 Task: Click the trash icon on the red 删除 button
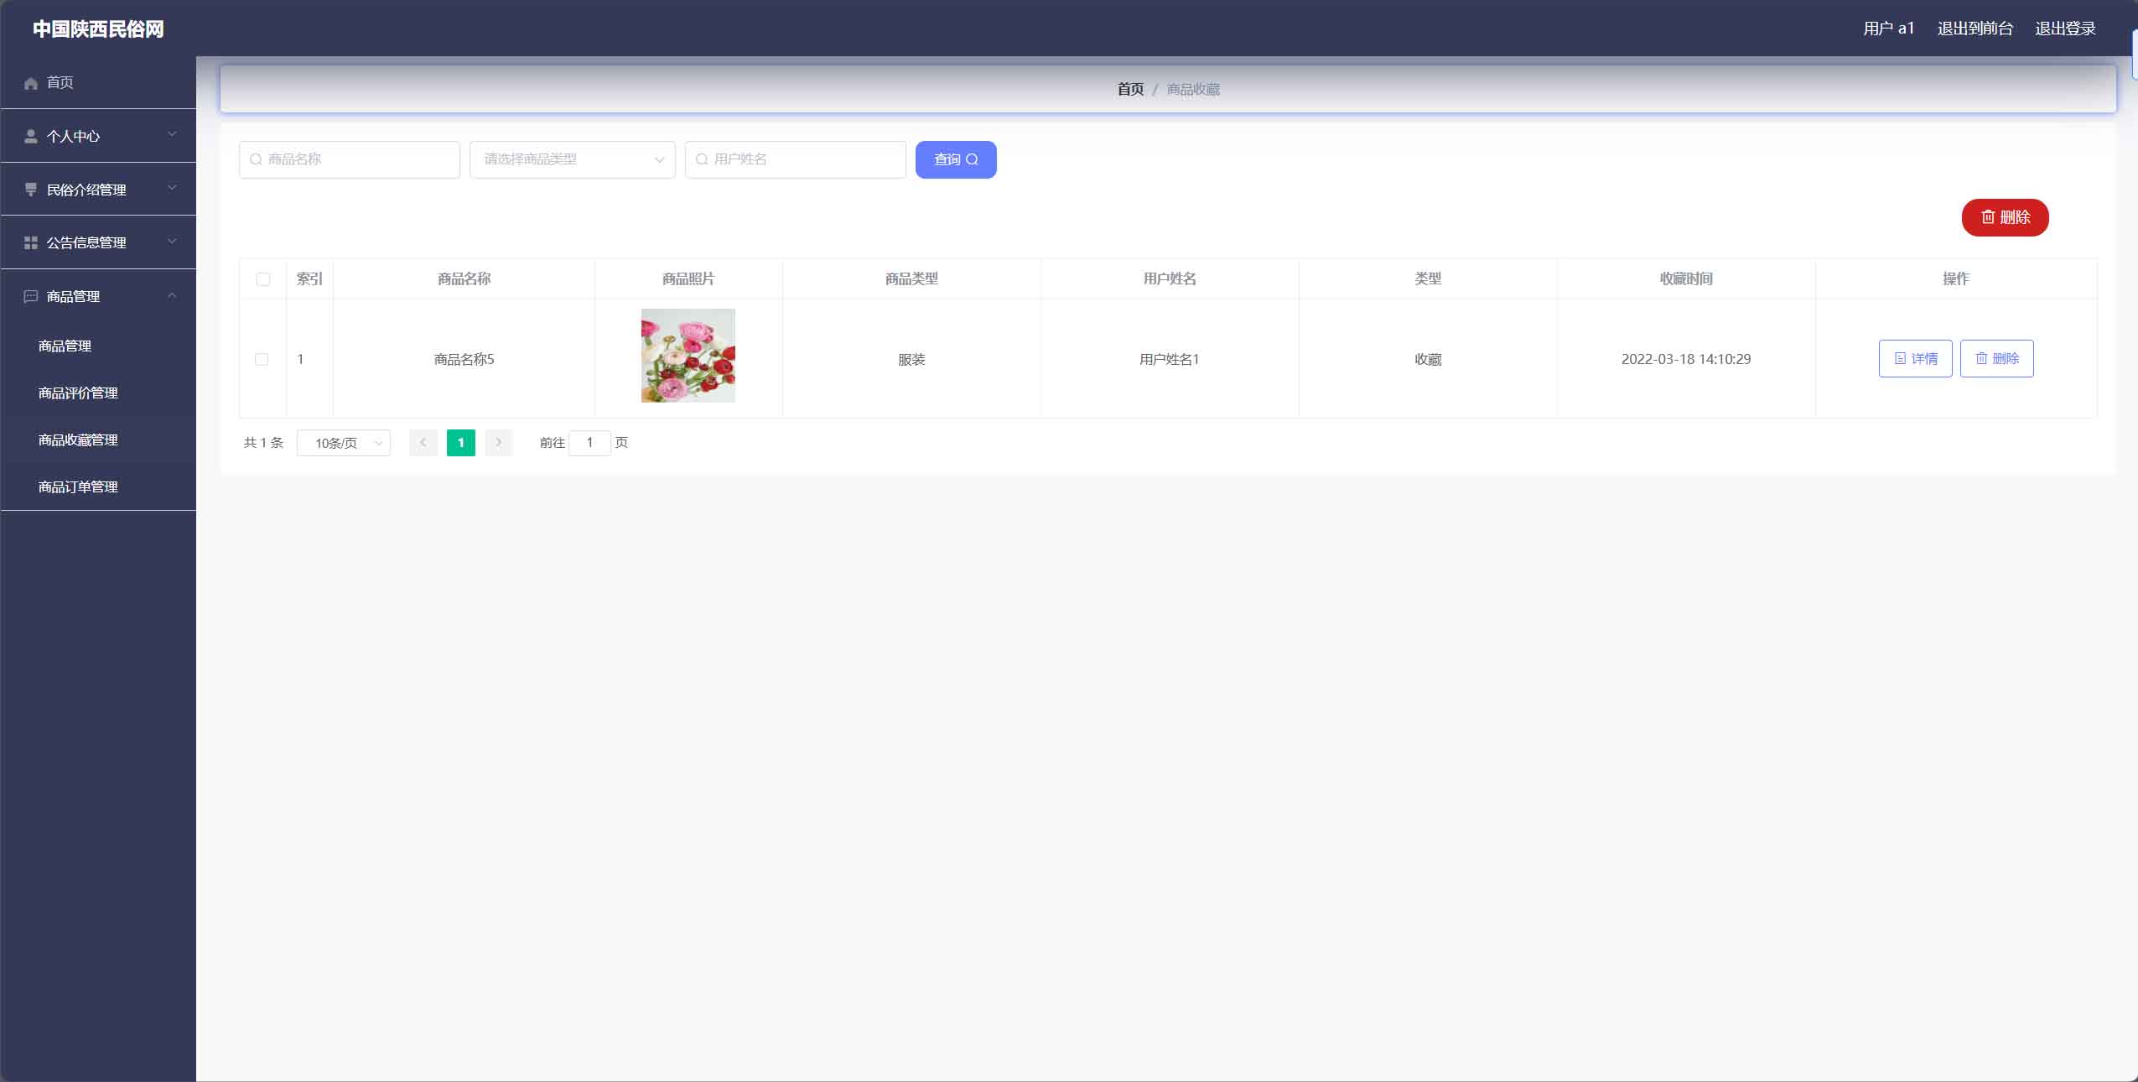tap(1987, 217)
